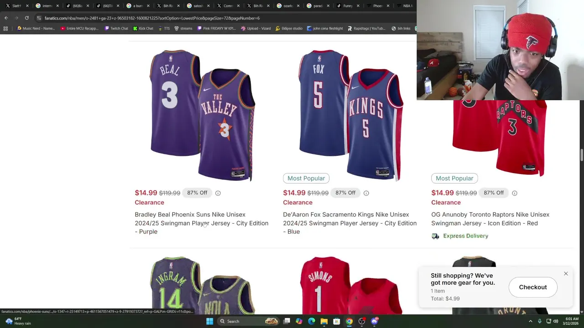Switch to the satosh Google tab
This screenshot has height=328, width=584.
pos(198,6)
